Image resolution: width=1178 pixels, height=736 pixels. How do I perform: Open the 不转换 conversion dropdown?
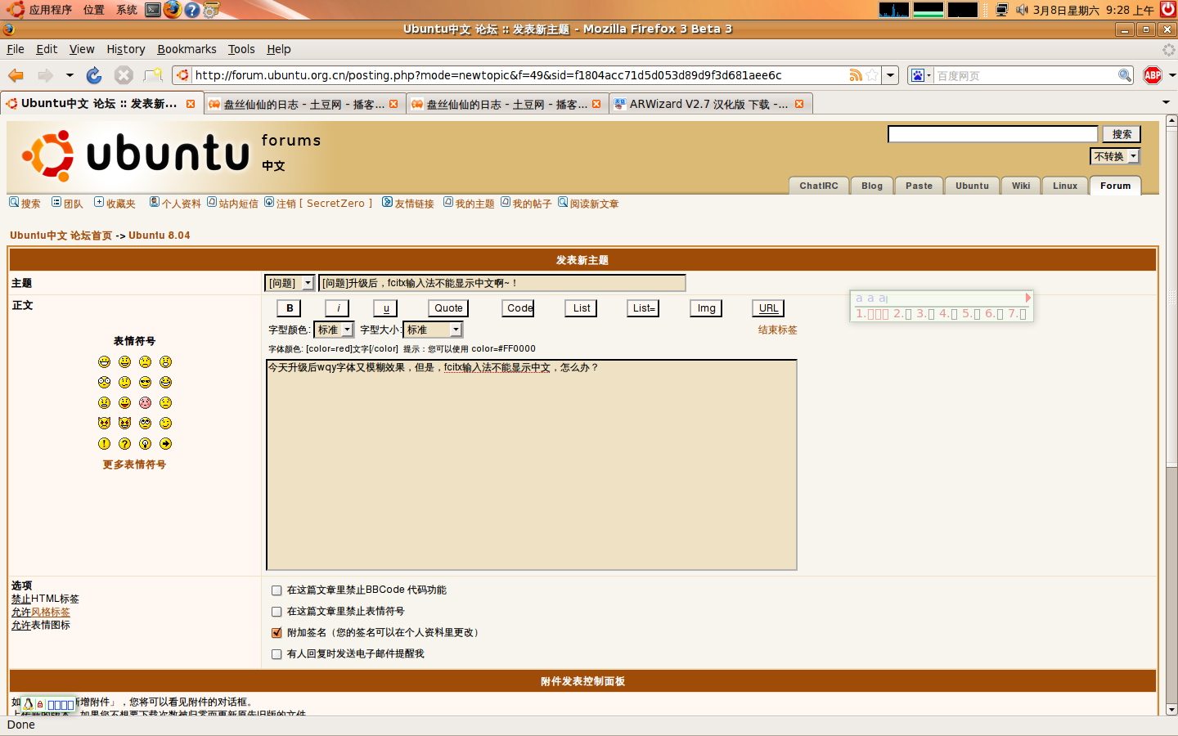(1115, 156)
